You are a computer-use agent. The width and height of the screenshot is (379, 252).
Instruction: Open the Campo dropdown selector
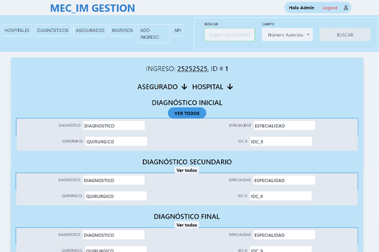click(x=287, y=35)
